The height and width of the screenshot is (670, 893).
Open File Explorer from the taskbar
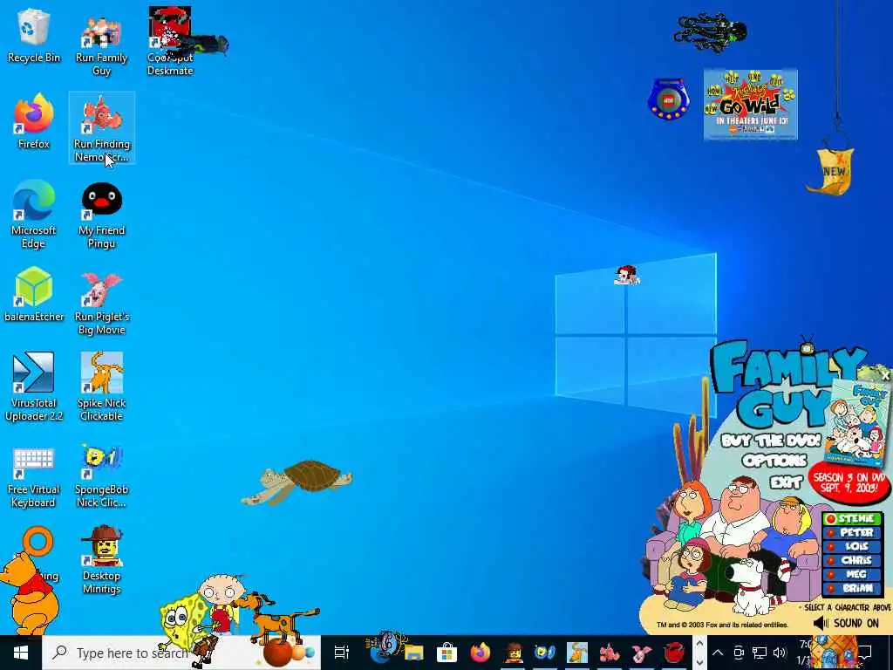pos(414,653)
